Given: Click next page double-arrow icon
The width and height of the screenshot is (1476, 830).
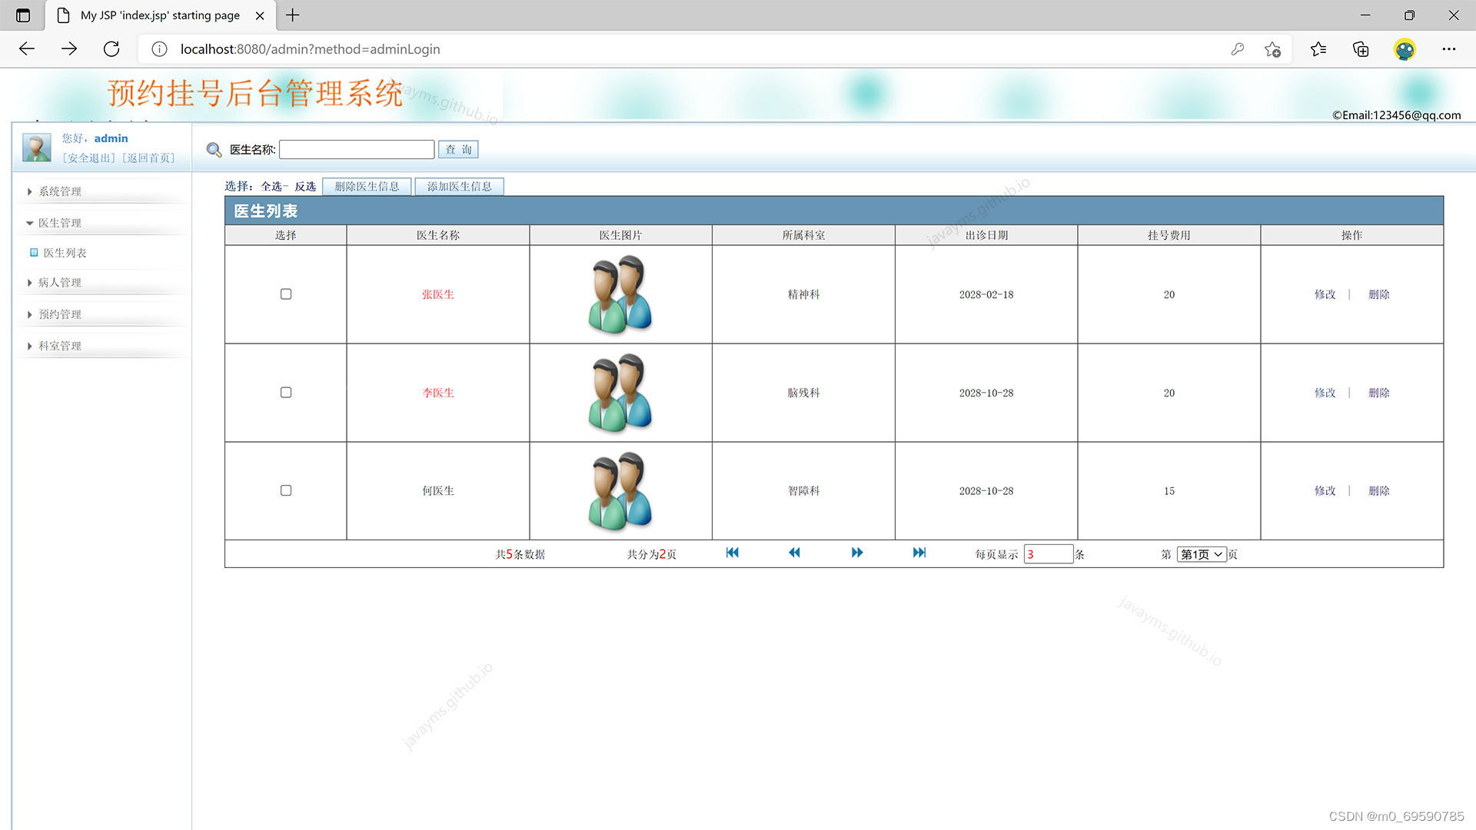Looking at the screenshot, I should pos(857,553).
